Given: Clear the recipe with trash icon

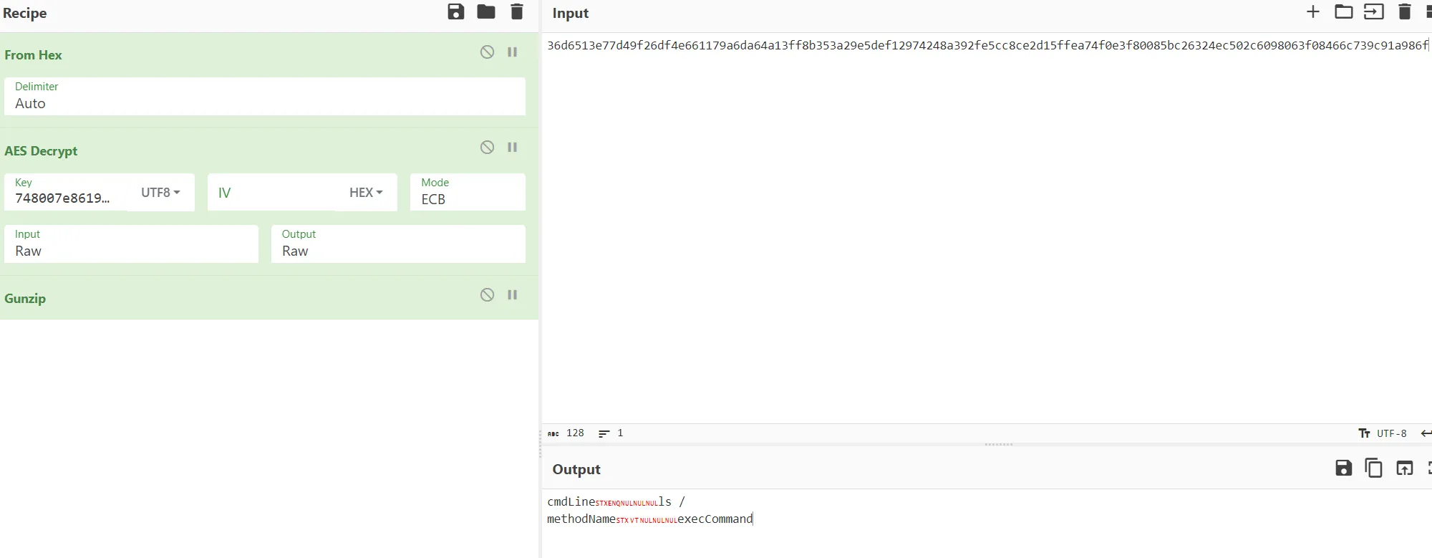Looking at the screenshot, I should (x=516, y=12).
